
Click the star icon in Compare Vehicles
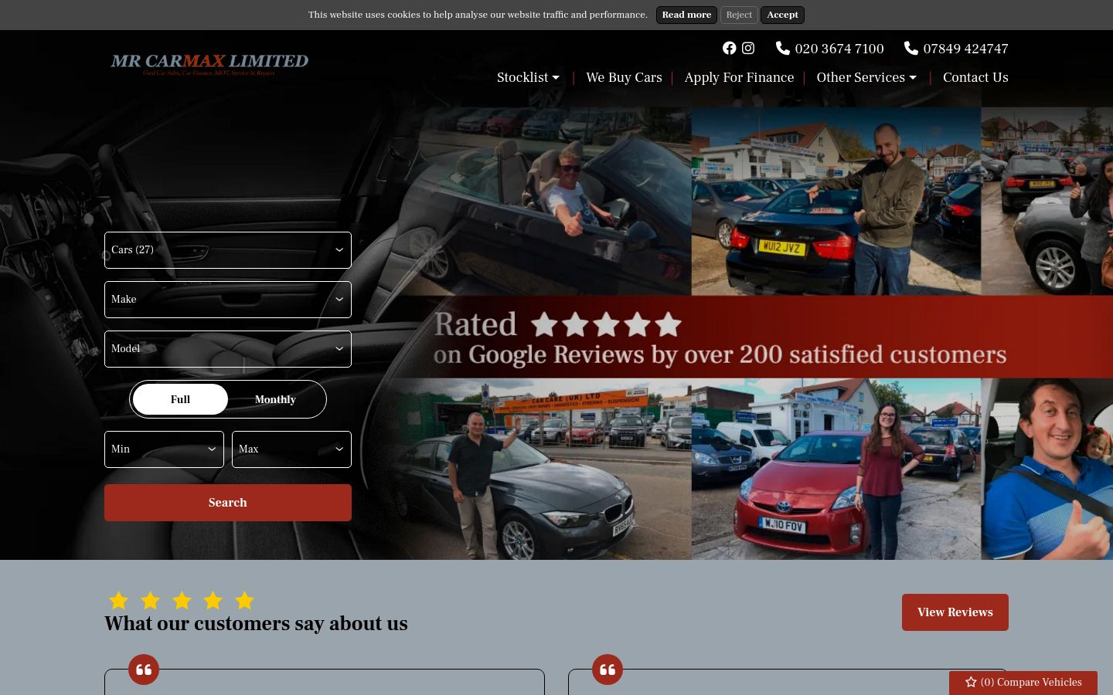point(971,682)
